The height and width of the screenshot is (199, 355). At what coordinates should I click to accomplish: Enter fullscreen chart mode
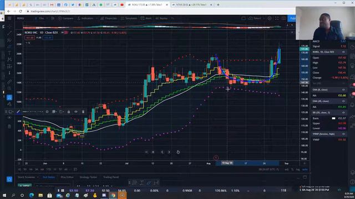coord(277,18)
